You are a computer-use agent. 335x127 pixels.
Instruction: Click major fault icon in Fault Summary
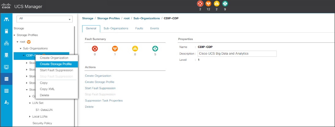(x=115, y=49)
